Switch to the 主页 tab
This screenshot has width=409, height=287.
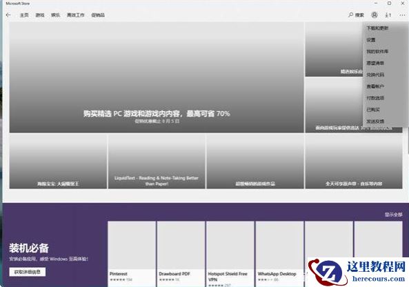pos(24,15)
